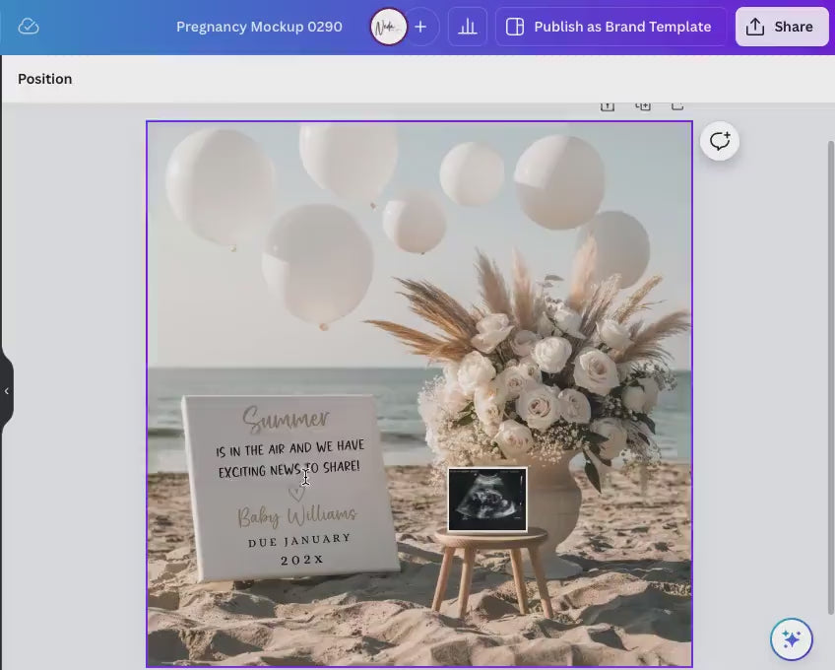
Task: Click the cloud save status icon
Action: click(x=29, y=27)
